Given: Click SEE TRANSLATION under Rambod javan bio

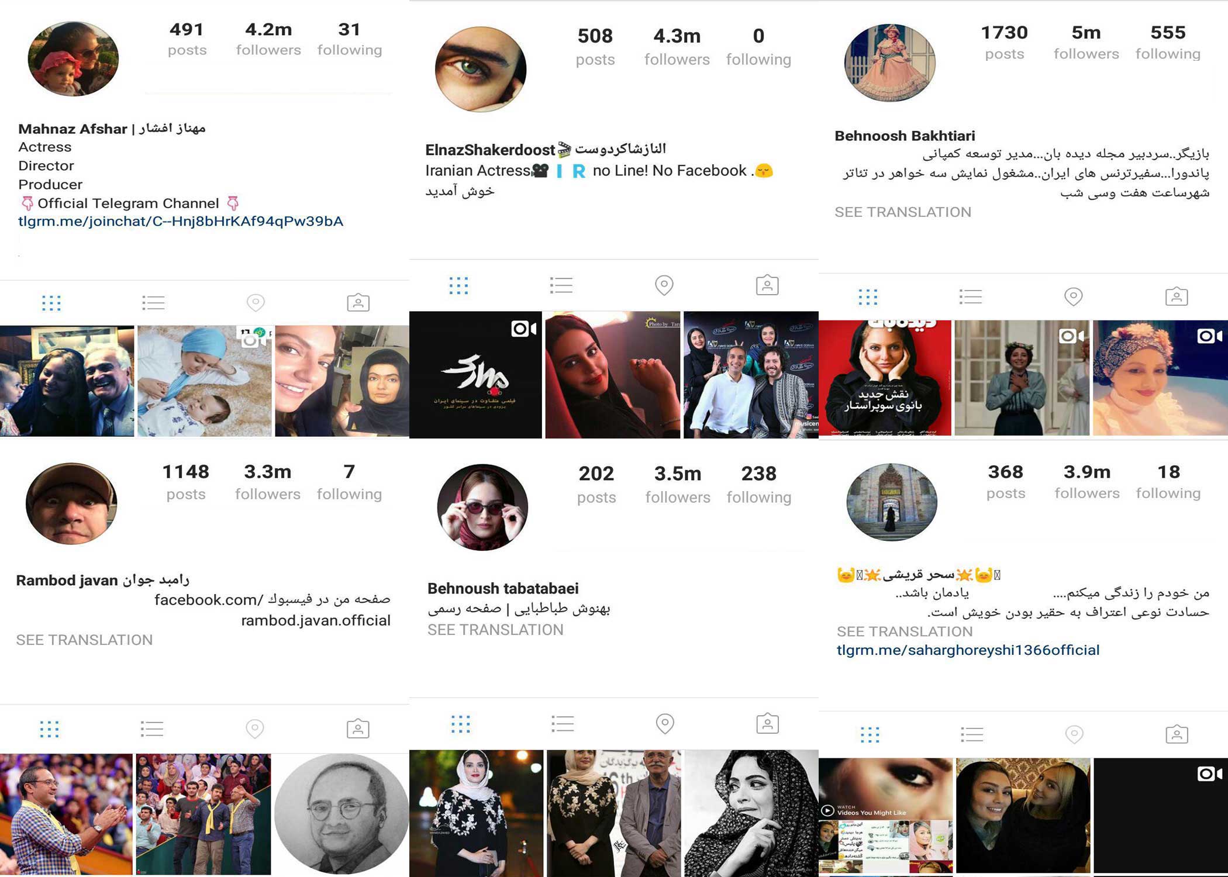Looking at the screenshot, I should click(84, 640).
